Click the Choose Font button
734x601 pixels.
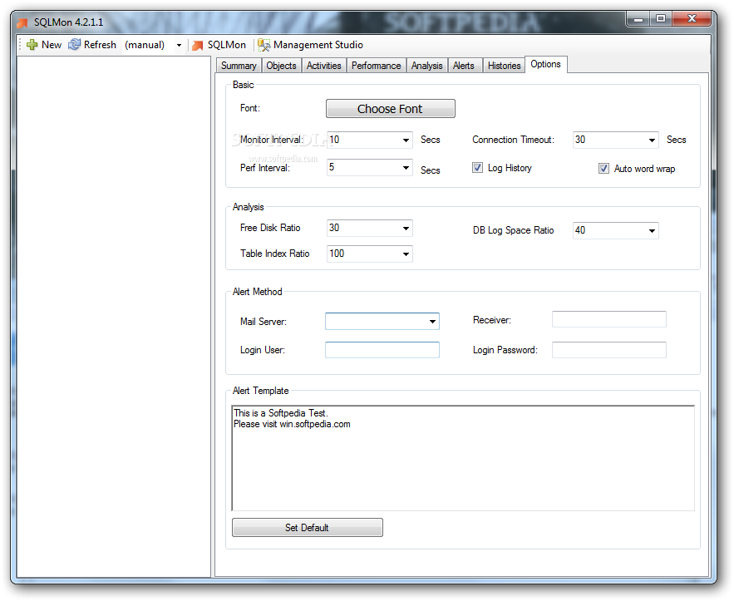(391, 109)
